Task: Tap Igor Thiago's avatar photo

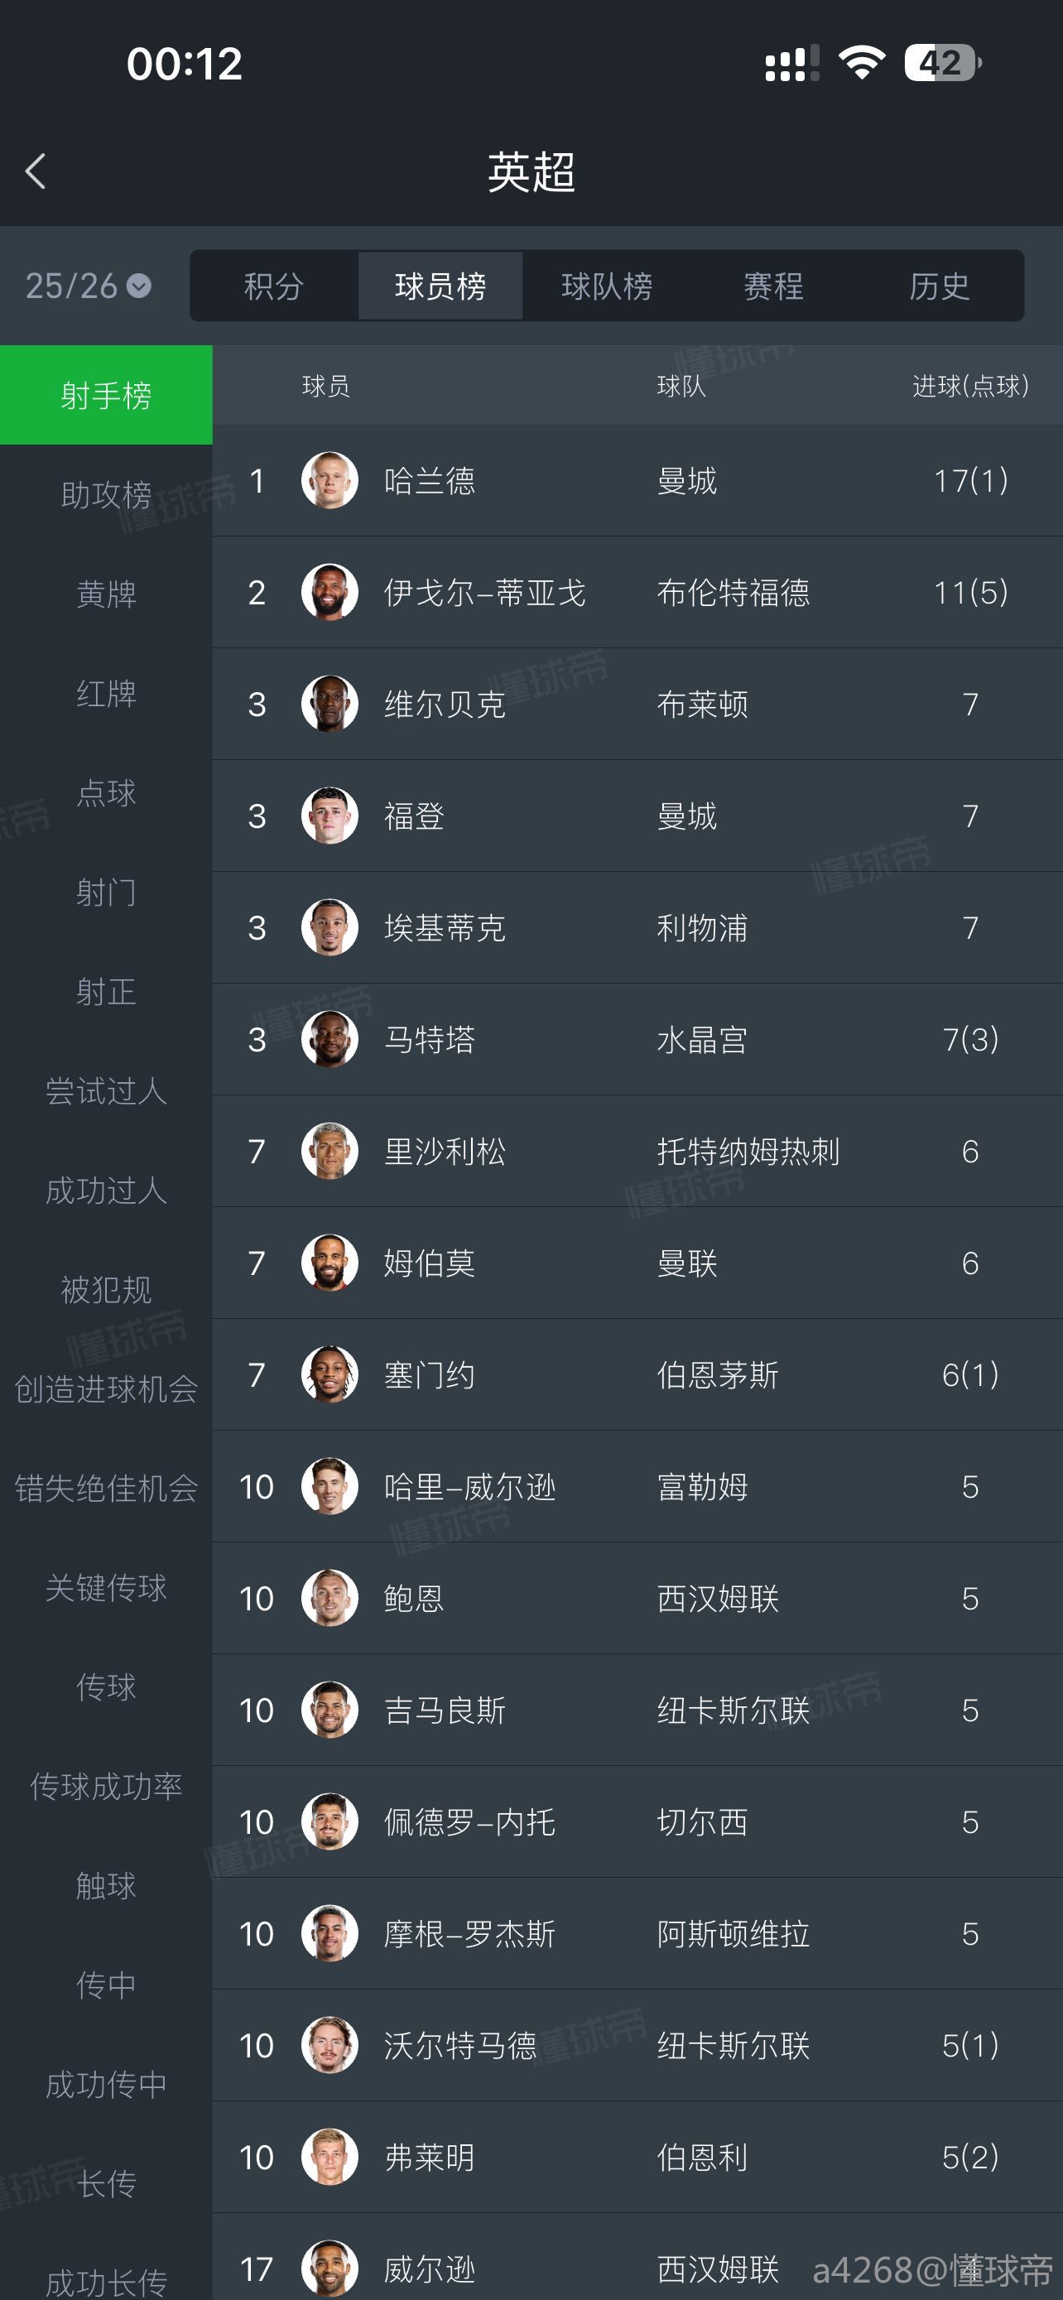Action: pyautogui.click(x=329, y=592)
